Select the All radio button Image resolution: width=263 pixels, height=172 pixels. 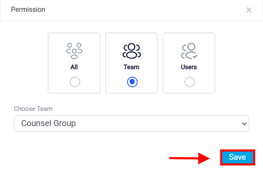[x=75, y=82]
